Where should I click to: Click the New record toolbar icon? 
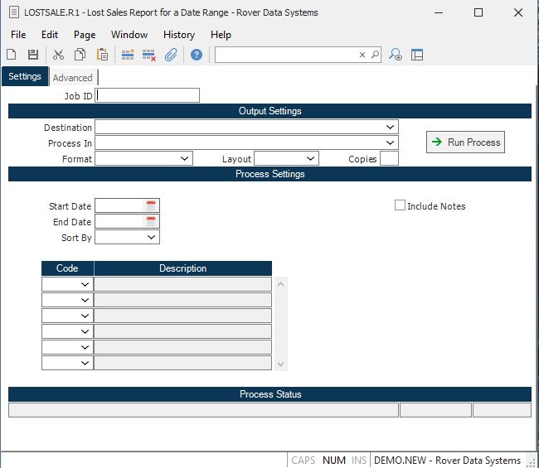pyautogui.click(x=12, y=55)
